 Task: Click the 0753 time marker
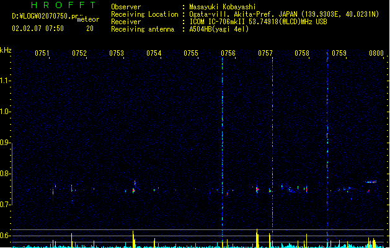pos(117,53)
